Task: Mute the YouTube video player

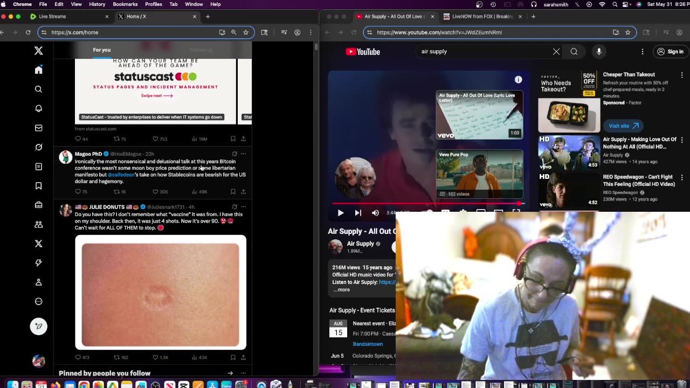Action: pos(375,213)
